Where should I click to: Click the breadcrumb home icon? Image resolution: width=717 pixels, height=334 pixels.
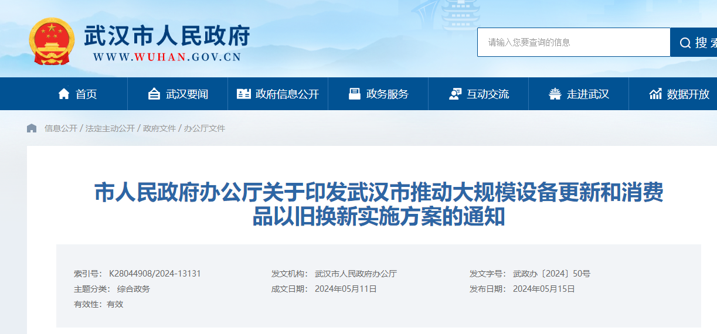(x=32, y=128)
